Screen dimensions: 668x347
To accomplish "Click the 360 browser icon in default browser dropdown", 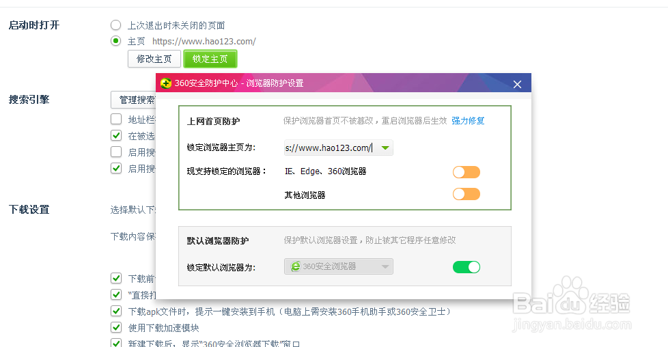I will [x=296, y=266].
